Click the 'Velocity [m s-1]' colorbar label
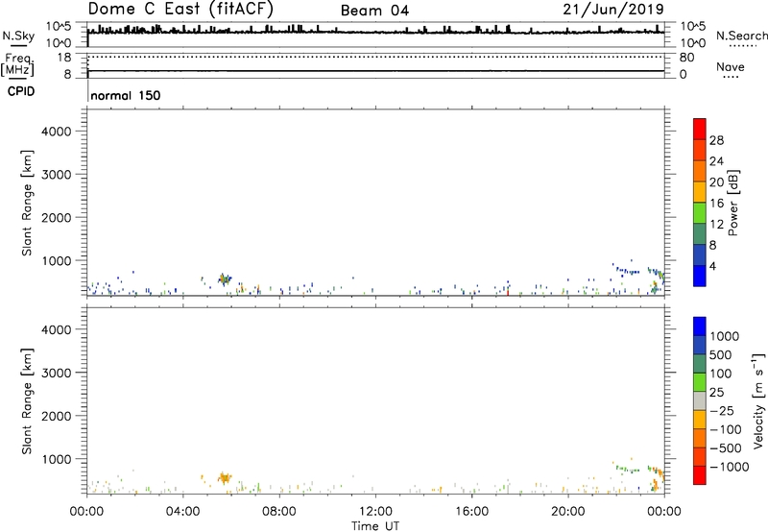Screen dimensions: 768x532 758,400
